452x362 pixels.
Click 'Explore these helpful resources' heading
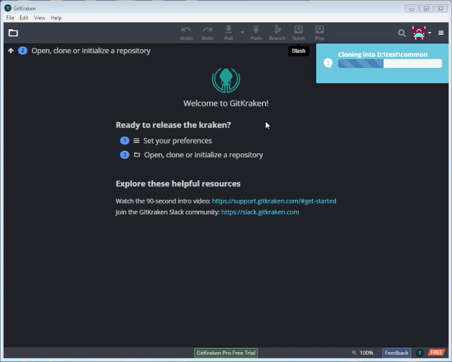pyautogui.click(x=178, y=184)
